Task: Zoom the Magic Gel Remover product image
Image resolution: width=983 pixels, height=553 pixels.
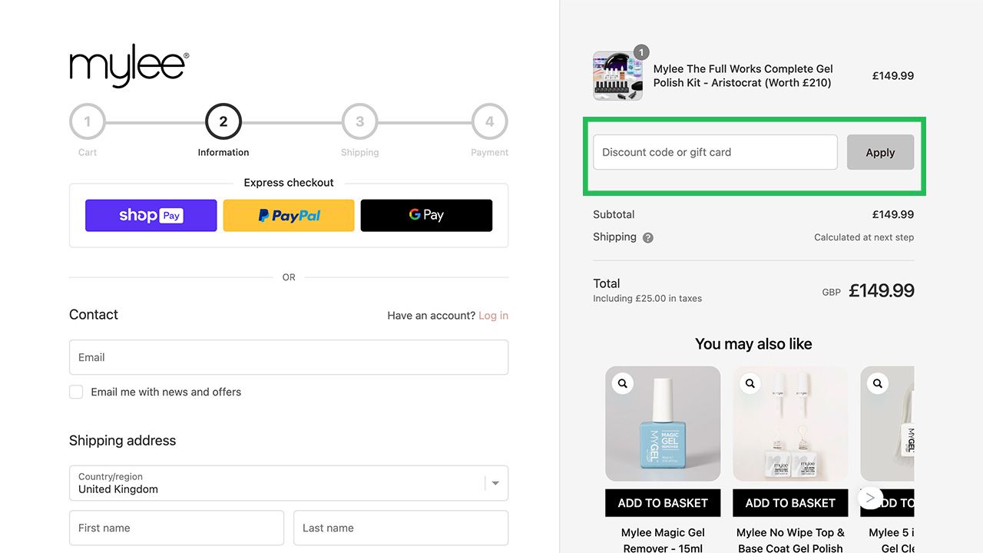Action: coord(623,383)
